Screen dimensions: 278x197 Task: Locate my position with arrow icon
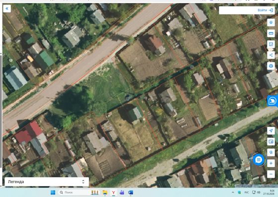point(271,131)
